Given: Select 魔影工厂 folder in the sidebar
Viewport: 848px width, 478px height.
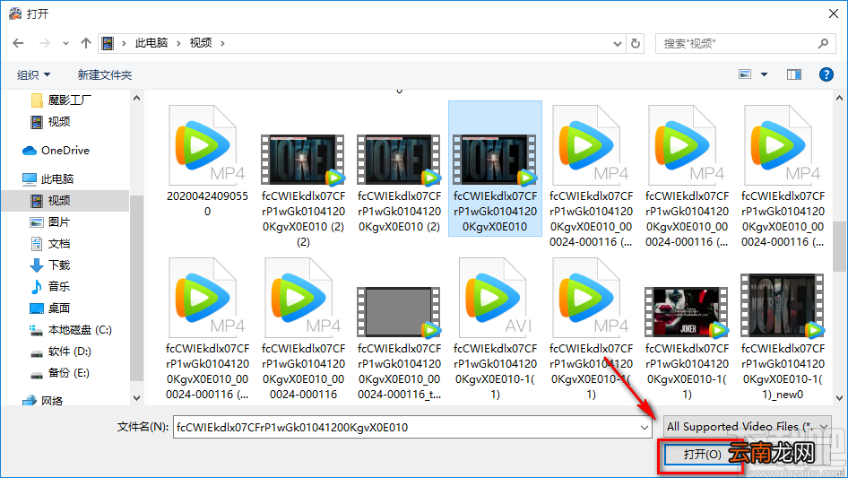Looking at the screenshot, I should (61, 100).
